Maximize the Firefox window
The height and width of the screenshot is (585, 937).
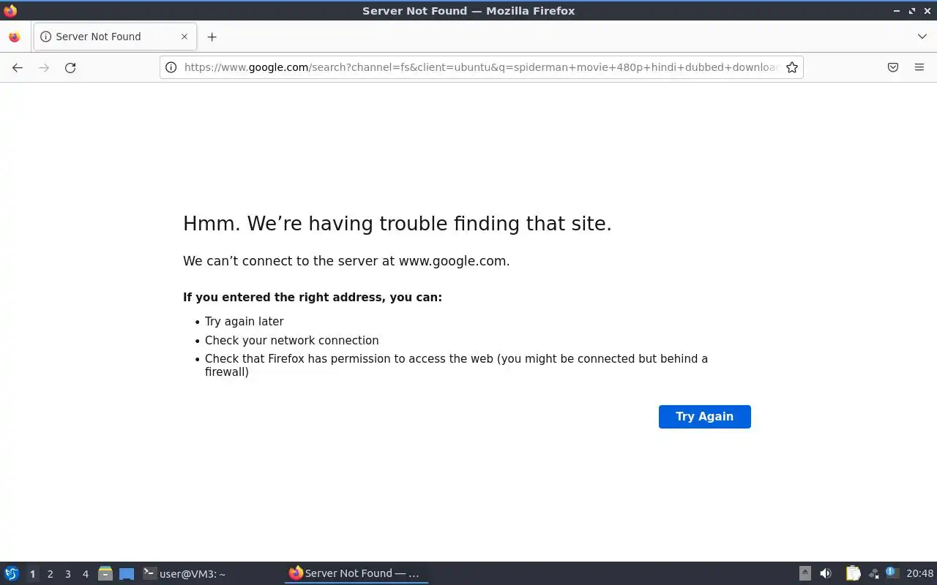(x=912, y=11)
